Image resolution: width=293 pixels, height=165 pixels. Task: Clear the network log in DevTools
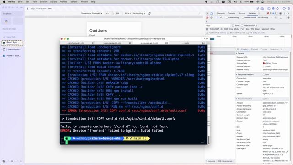point(212,17)
